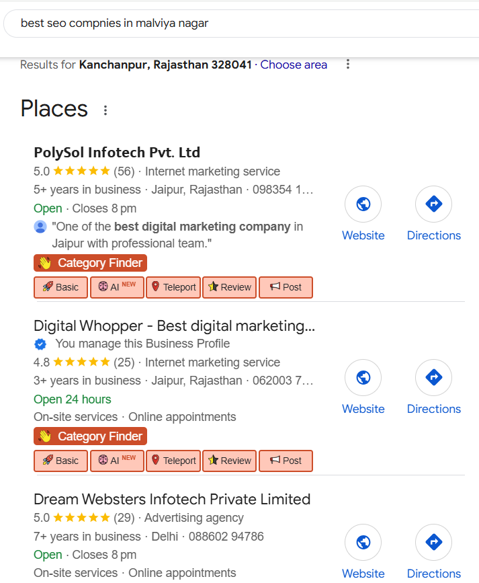Viewport: 479px width, 583px height.
Task: Click the Basic button under PolySol Infotech
Action: [60, 287]
